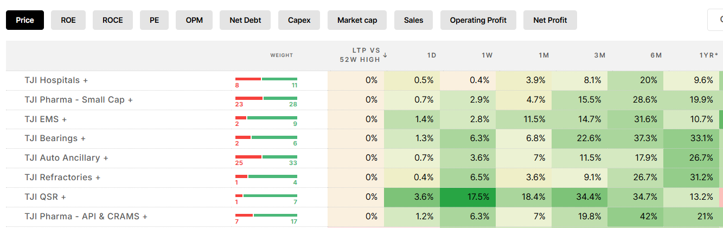Screen dimensions: 723x228
Task: Open the Sales tab
Action: click(x=414, y=20)
